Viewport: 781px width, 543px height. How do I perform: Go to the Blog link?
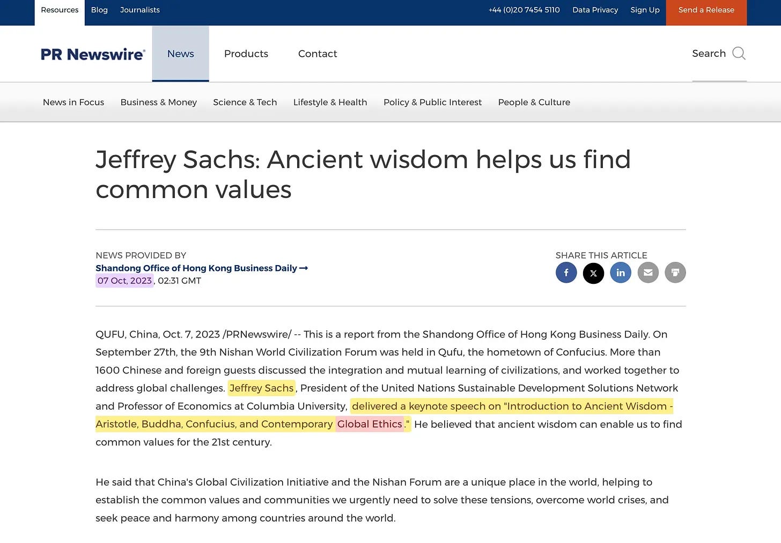[99, 10]
